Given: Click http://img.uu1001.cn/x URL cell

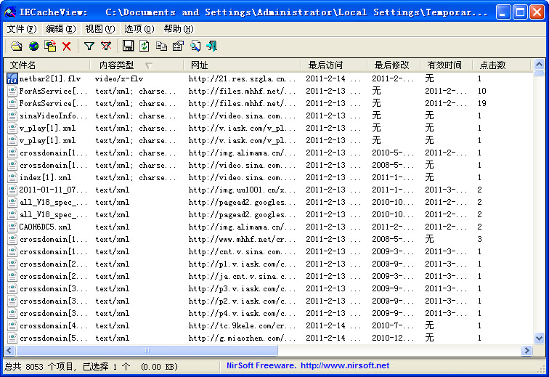Looking at the screenshot, I should click(x=242, y=190).
